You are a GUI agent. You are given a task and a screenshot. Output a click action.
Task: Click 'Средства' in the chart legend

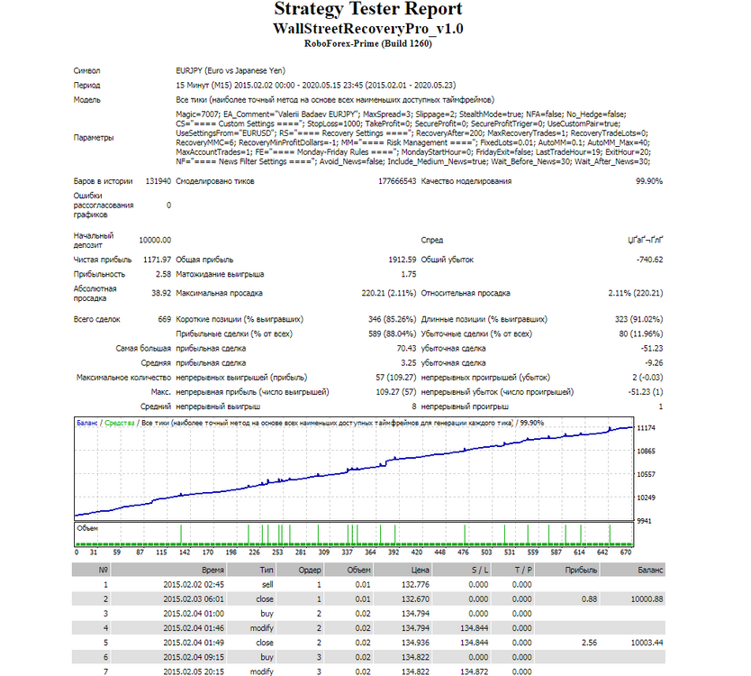coord(119,423)
